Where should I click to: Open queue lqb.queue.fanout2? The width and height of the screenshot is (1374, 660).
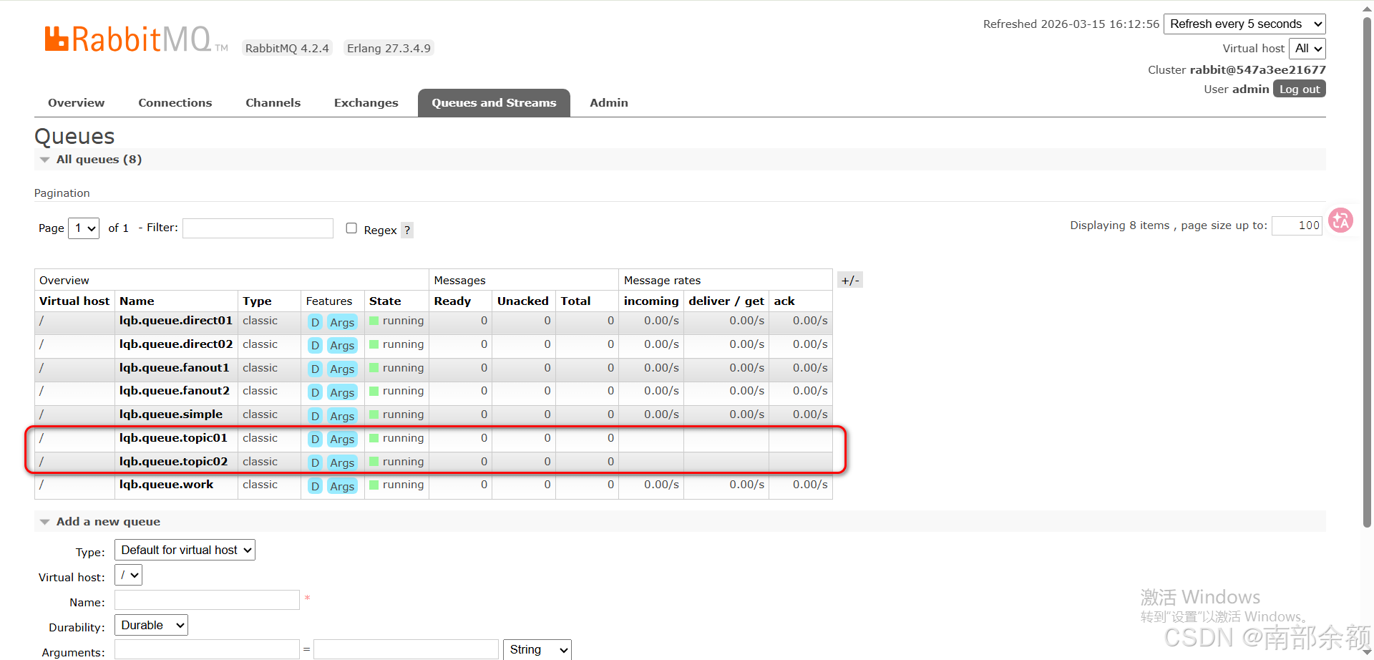coord(175,391)
